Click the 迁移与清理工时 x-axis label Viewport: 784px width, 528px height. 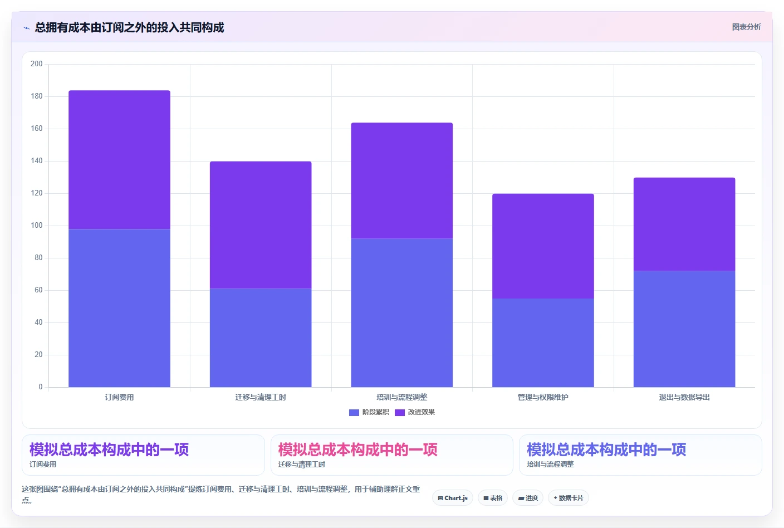(x=261, y=397)
